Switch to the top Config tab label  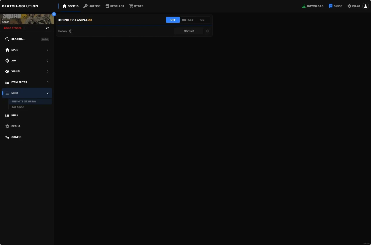tap(73, 6)
